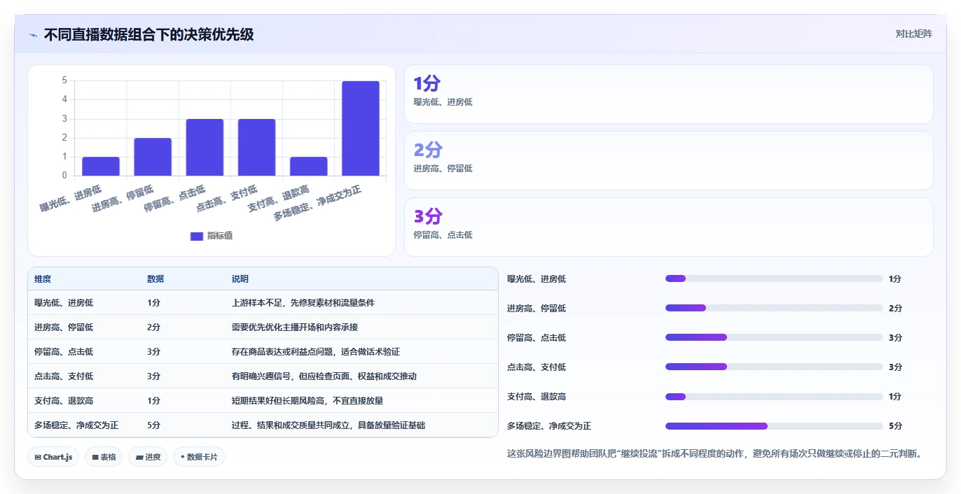Click table cell 支付高、退款高

pyautogui.click(x=64, y=401)
